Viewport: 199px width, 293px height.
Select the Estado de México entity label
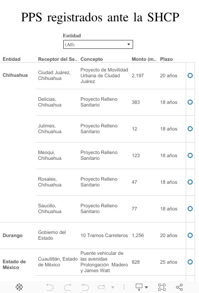(x=14, y=265)
